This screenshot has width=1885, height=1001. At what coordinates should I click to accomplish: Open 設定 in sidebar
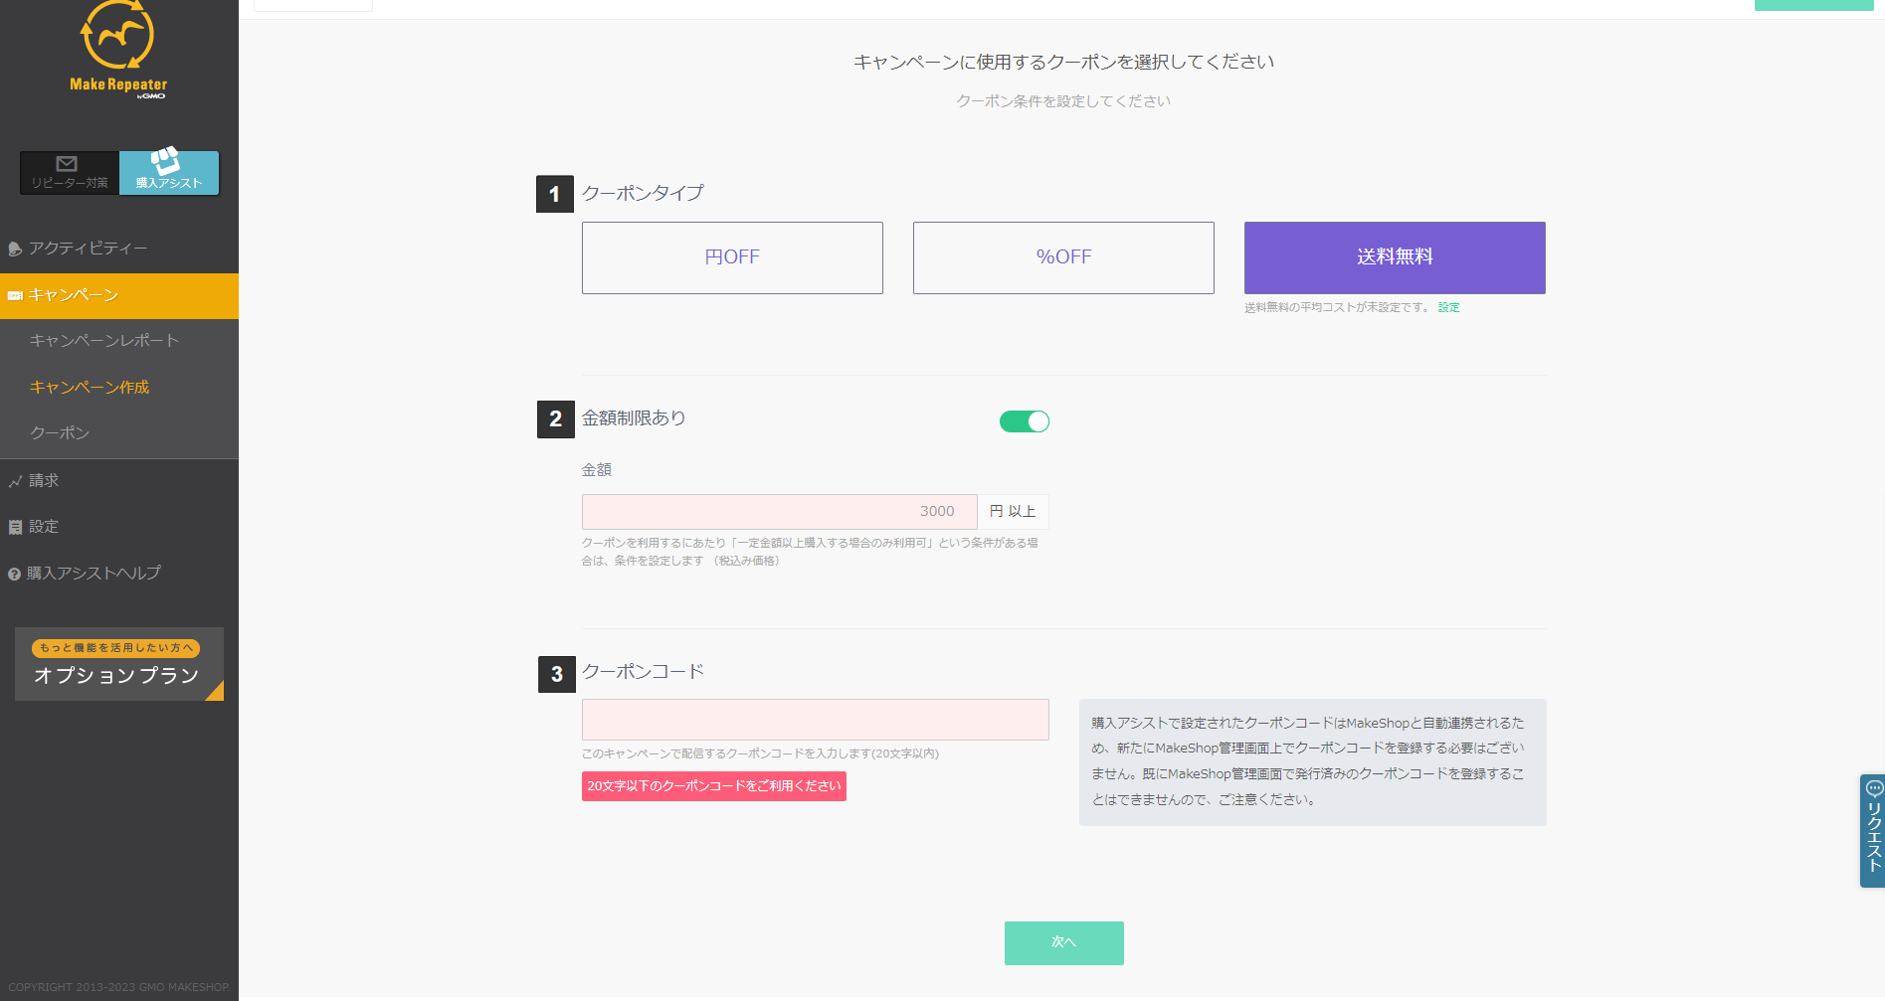tap(119, 527)
